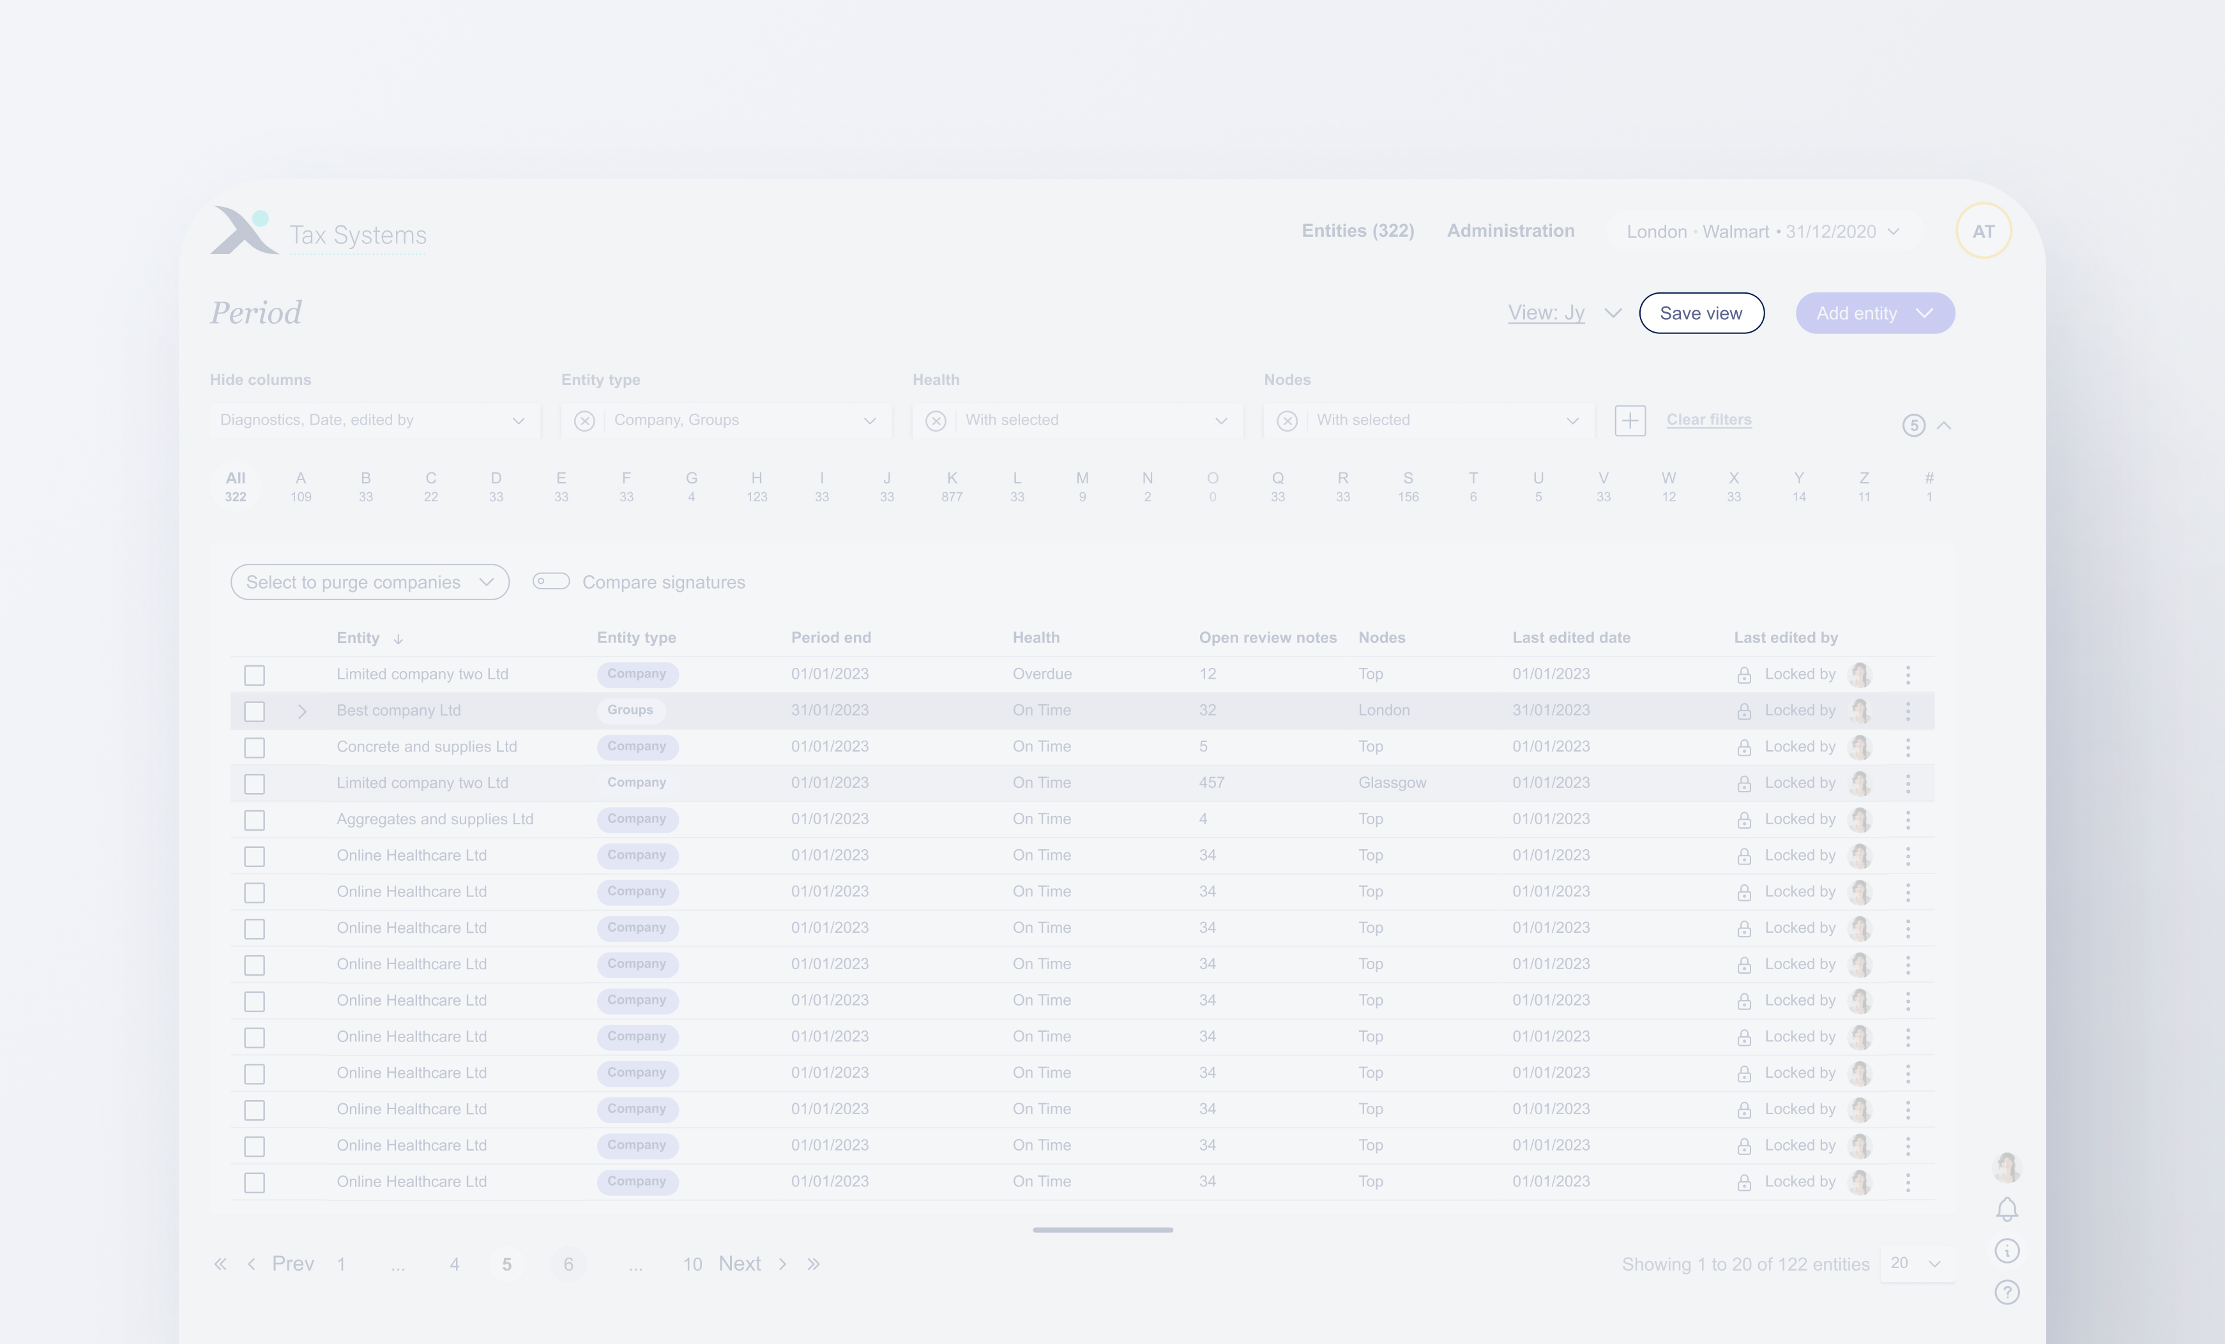Clear the Health filter X icon
The width and height of the screenshot is (2225, 1344).
click(x=936, y=421)
